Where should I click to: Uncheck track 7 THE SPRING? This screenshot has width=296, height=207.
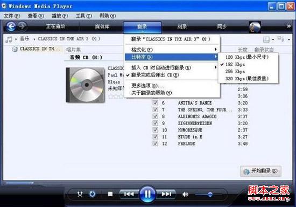click(155, 109)
